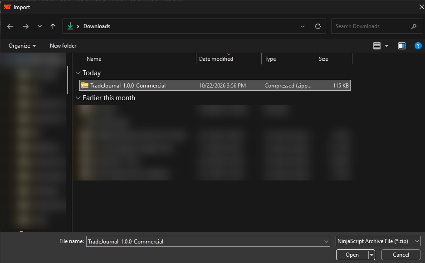Viewport: 425px width, 263px height.
Task: Collapse the Earlier this month group
Action: [78, 98]
